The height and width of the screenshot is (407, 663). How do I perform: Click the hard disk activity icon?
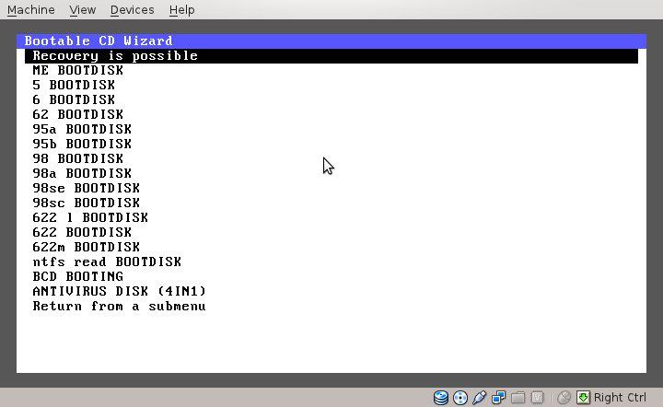441,398
